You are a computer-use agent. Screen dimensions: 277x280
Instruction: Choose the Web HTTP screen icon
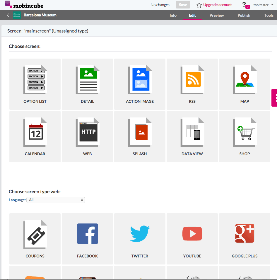click(88, 132)
